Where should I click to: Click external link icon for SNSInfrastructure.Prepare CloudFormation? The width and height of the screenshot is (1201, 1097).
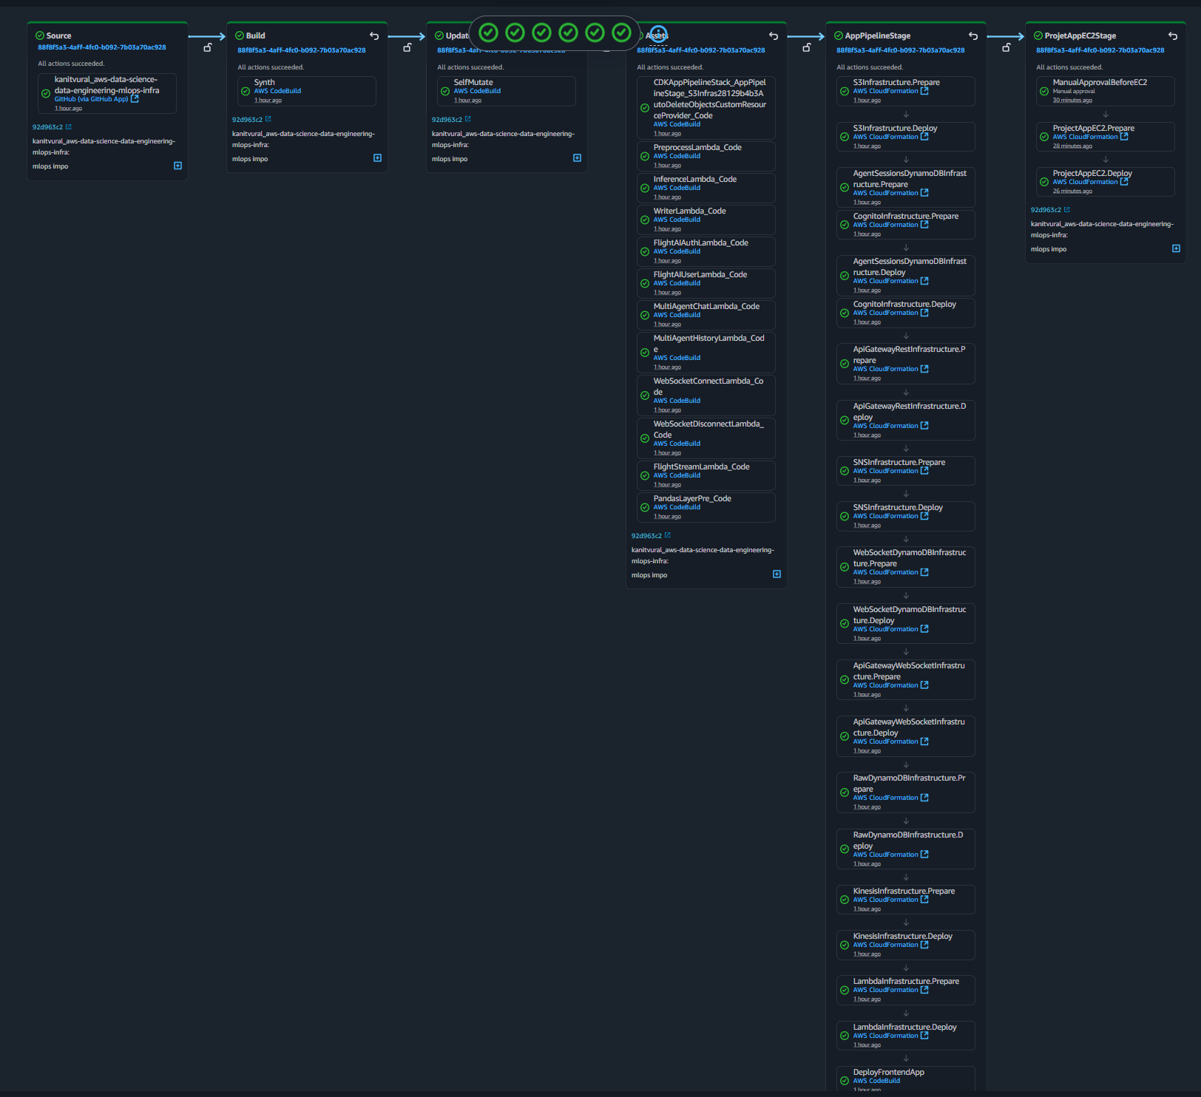pos(924,471)
